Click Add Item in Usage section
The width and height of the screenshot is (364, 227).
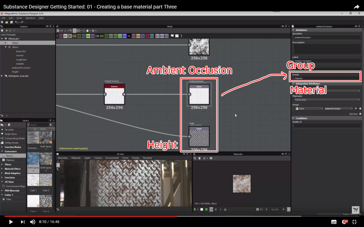(353, 114)
